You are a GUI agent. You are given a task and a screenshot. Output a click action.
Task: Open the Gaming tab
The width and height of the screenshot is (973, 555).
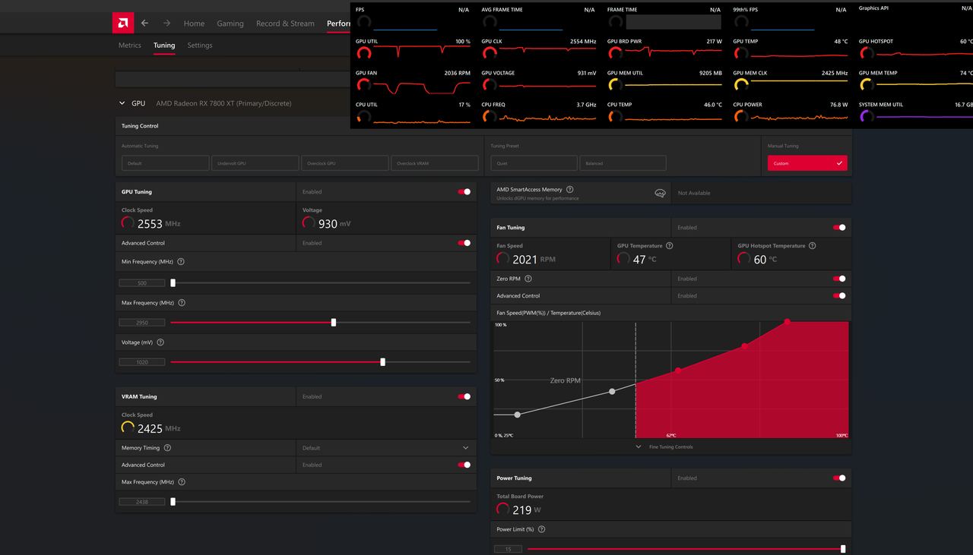click(x=230, y=24)
